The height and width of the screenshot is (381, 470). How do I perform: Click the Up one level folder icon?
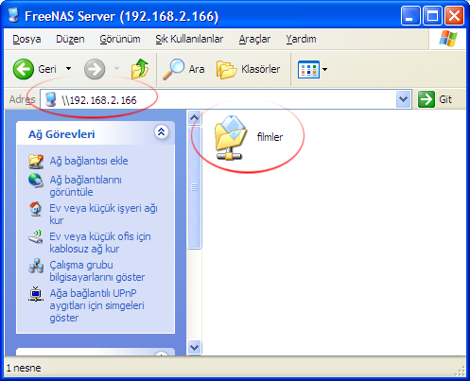tap(140, 68)
